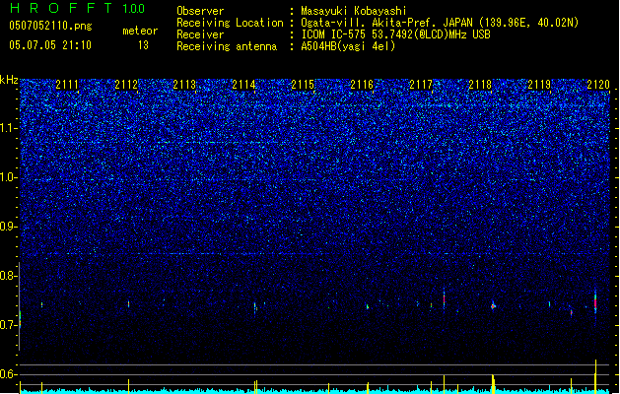
Task: Click the 2114 time marker
Action: (x=244, y=85)
